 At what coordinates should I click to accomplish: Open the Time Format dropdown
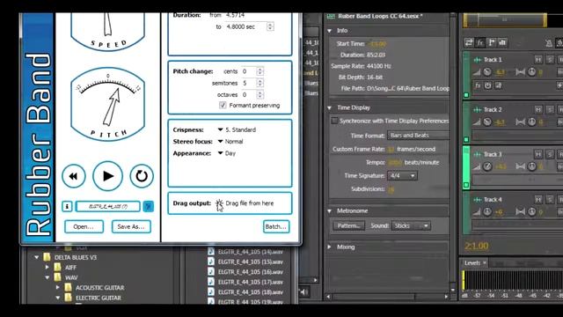[x=419, y=136]
